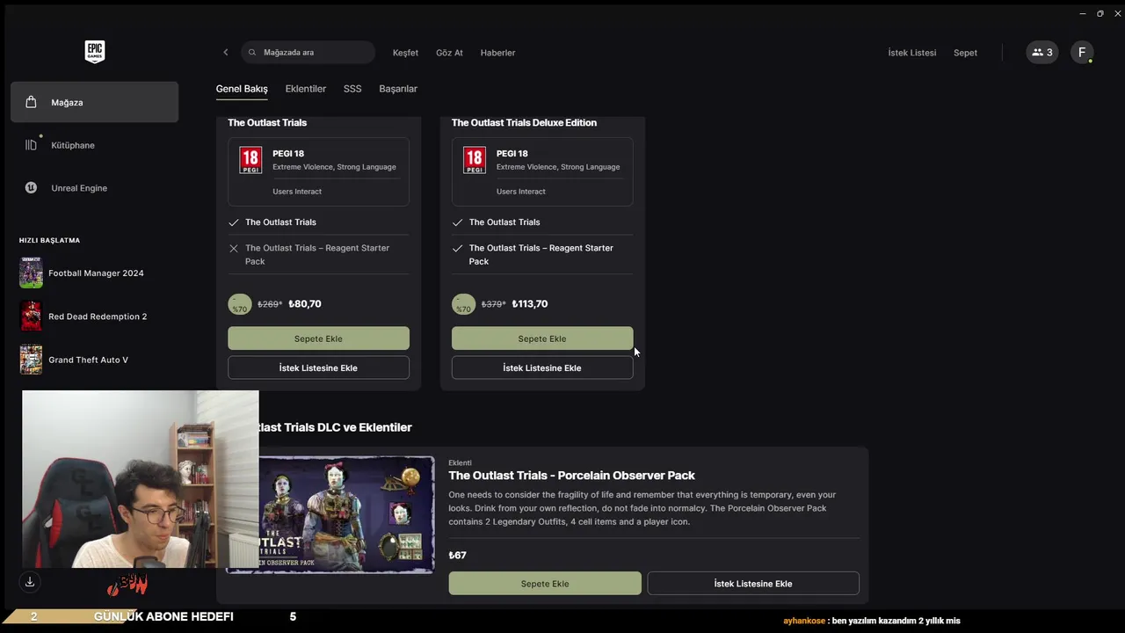Click the Red Dead Redemption 2 thumbnail
This screenshot has width=1125, height=633.
tap(31, 316)
